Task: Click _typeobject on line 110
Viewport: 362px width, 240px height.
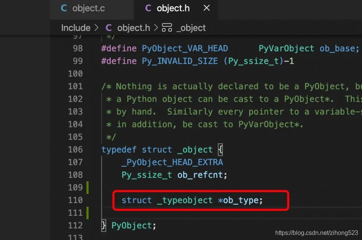Action: (185, 200)
